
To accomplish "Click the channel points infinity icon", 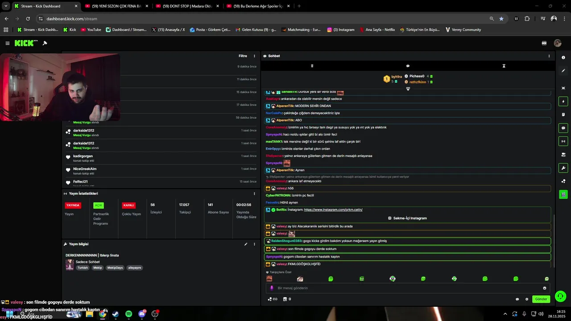I will [273, 299].
